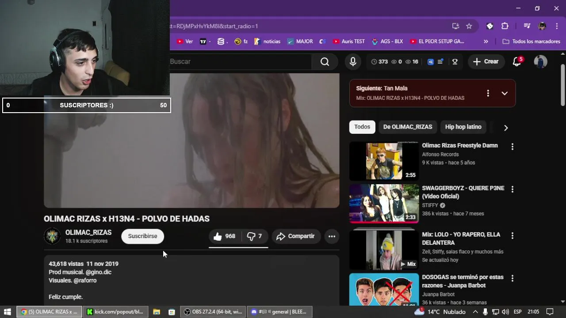Open File Explorer from taskbar
Viewport: 566px width, 318px height.
coord(157,312)
